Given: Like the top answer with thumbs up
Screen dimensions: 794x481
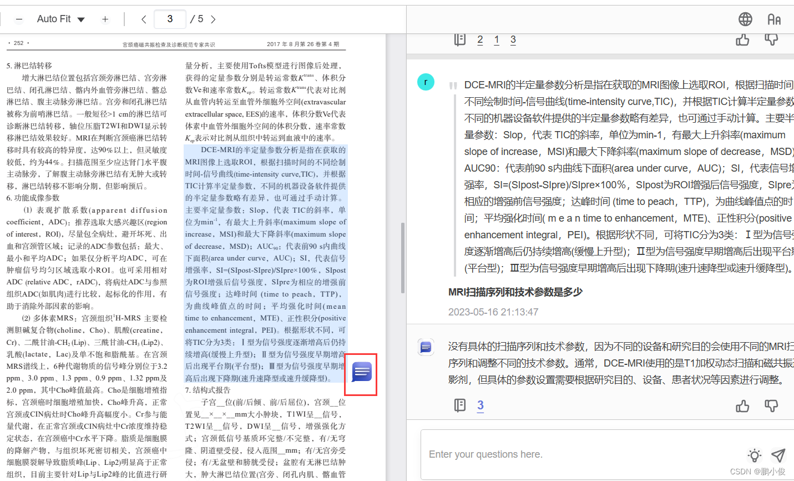Looking at the screenshot, I should (742, 39).
